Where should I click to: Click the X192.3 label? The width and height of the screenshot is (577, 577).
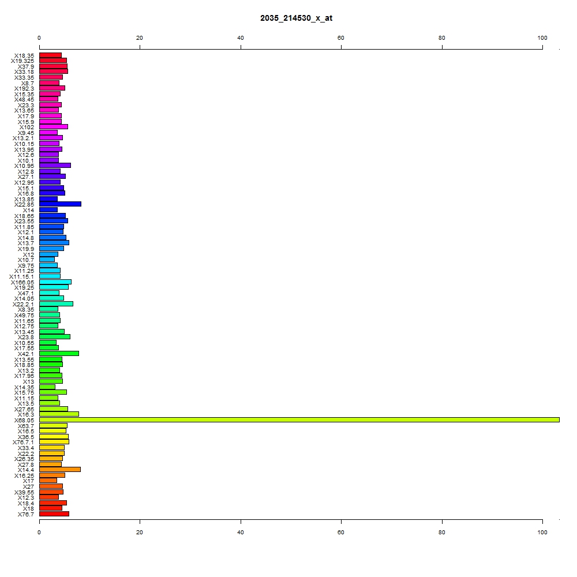tap(24, 89)
